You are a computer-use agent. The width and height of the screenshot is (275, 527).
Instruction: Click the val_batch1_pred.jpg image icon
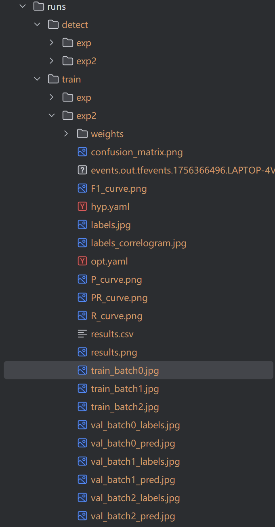(82, 480)
